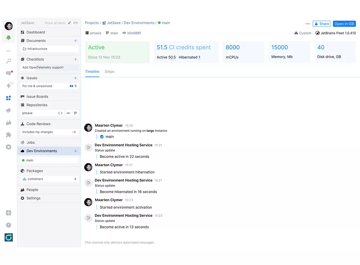Screen dimensions: 360x265
Task: Open Checklists section in sidebar
Action: click(x=49, y=59)
